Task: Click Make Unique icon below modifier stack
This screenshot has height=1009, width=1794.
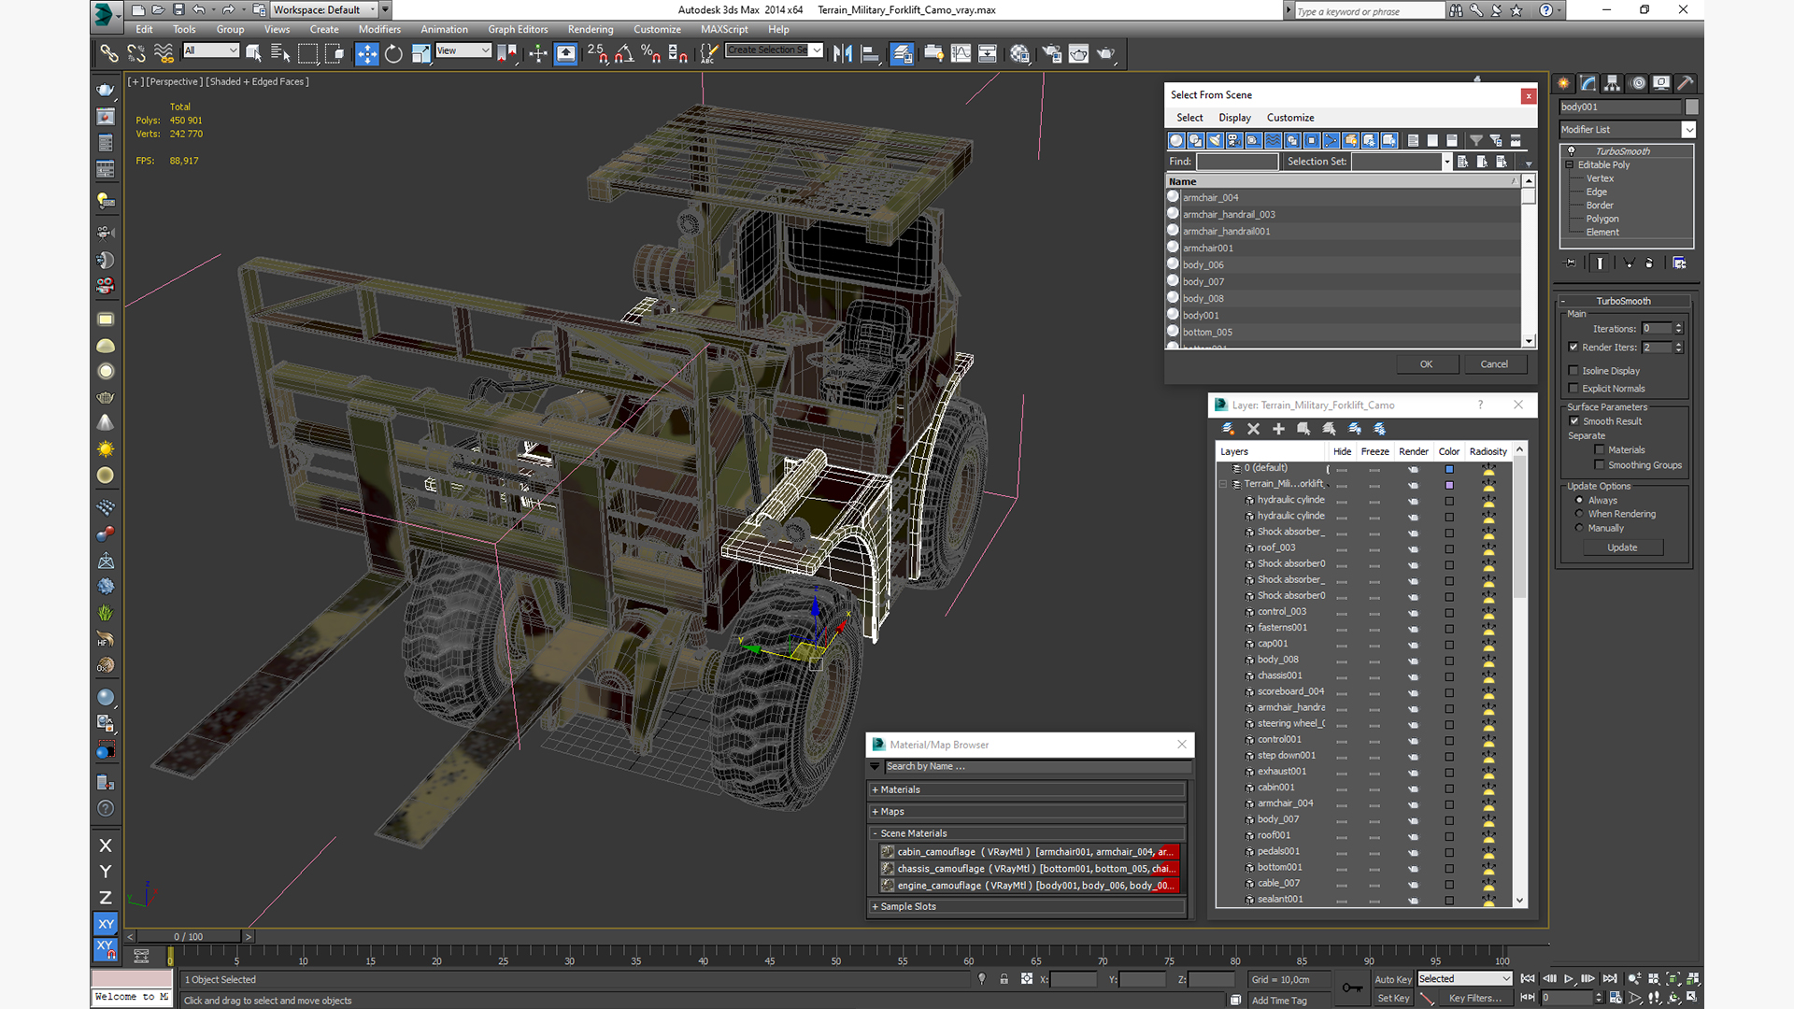Action: 1628,263
